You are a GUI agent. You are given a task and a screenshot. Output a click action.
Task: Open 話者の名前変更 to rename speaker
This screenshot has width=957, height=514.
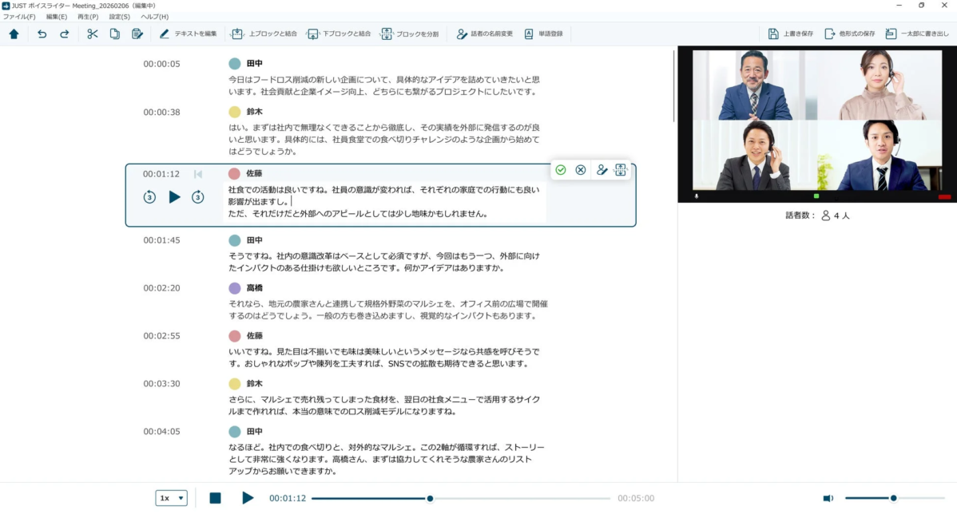point(486,34)
